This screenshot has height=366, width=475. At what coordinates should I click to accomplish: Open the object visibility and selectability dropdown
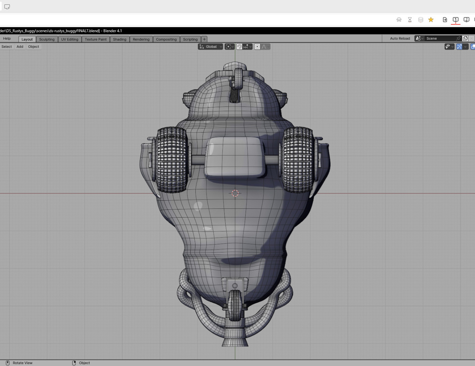tap(449, 47)
